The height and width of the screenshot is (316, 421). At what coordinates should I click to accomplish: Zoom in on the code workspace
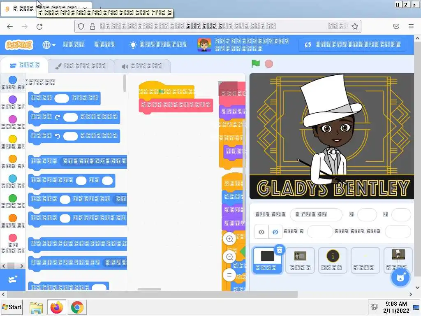(x=229, y=239)
